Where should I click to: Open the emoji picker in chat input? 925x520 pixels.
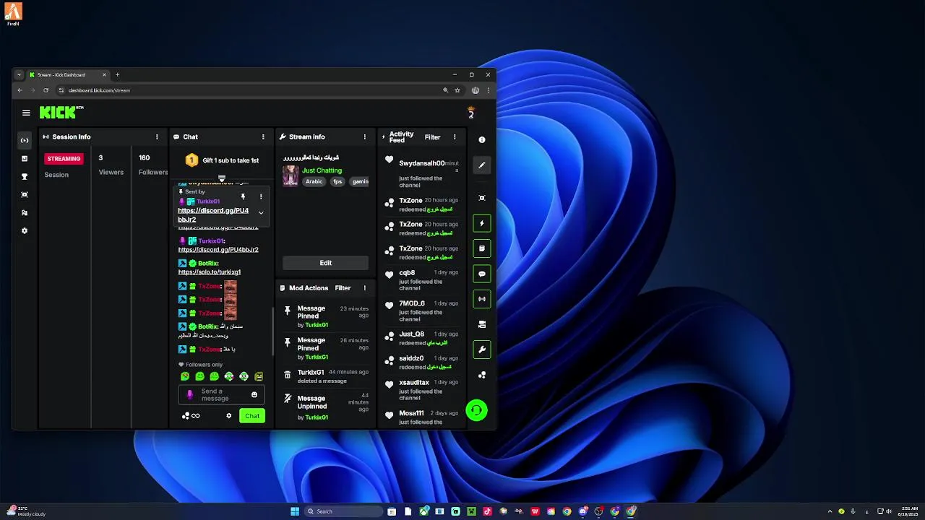coord(254,395)
